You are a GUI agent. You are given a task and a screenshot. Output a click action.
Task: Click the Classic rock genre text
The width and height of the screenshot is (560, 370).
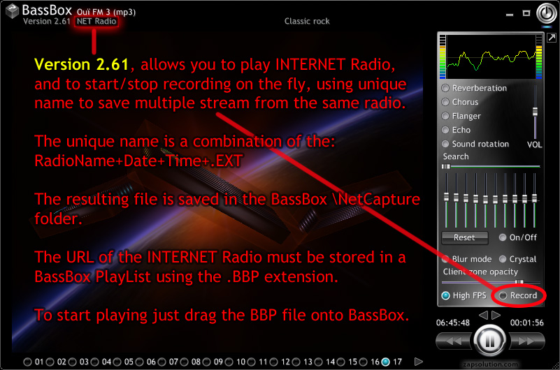click(x=307, y=21)
